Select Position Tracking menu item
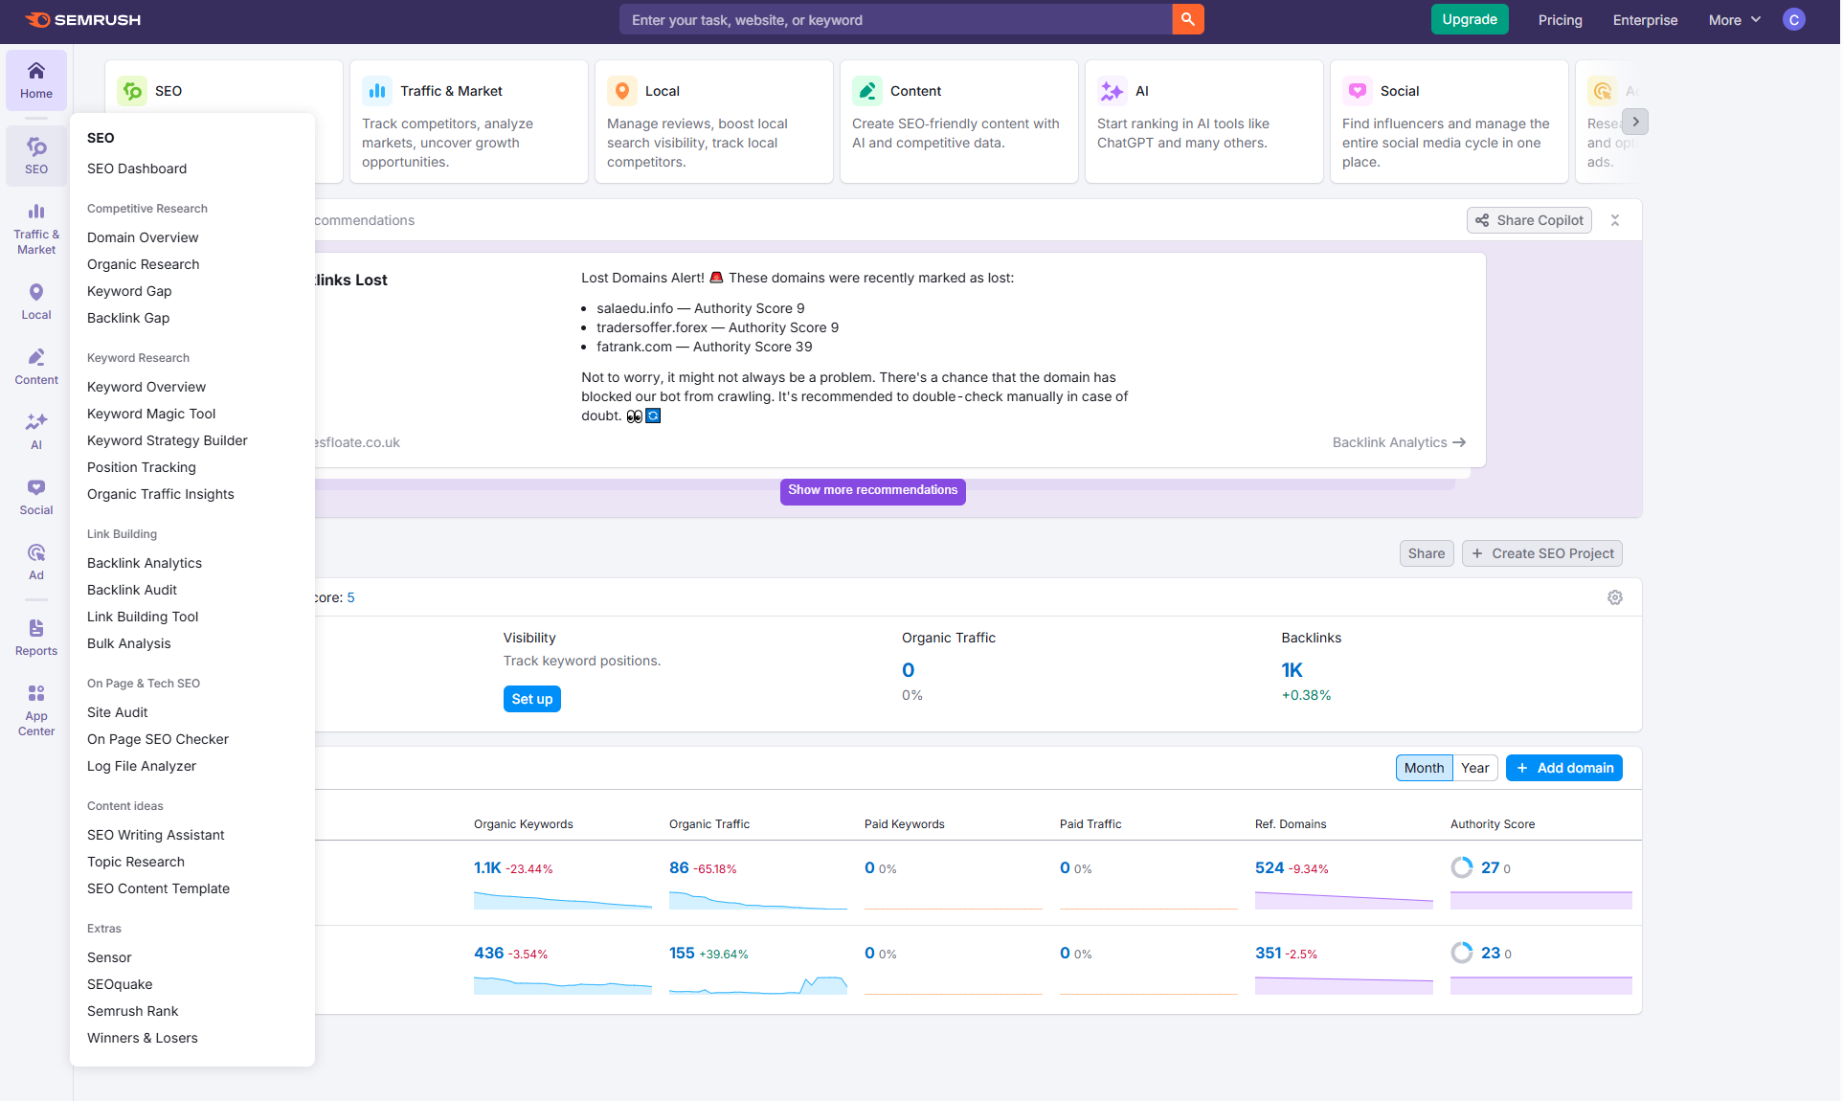Image resolution: width=1843 pixels, height=1101 pixels. pyautogui.click(x=142, y=467)
